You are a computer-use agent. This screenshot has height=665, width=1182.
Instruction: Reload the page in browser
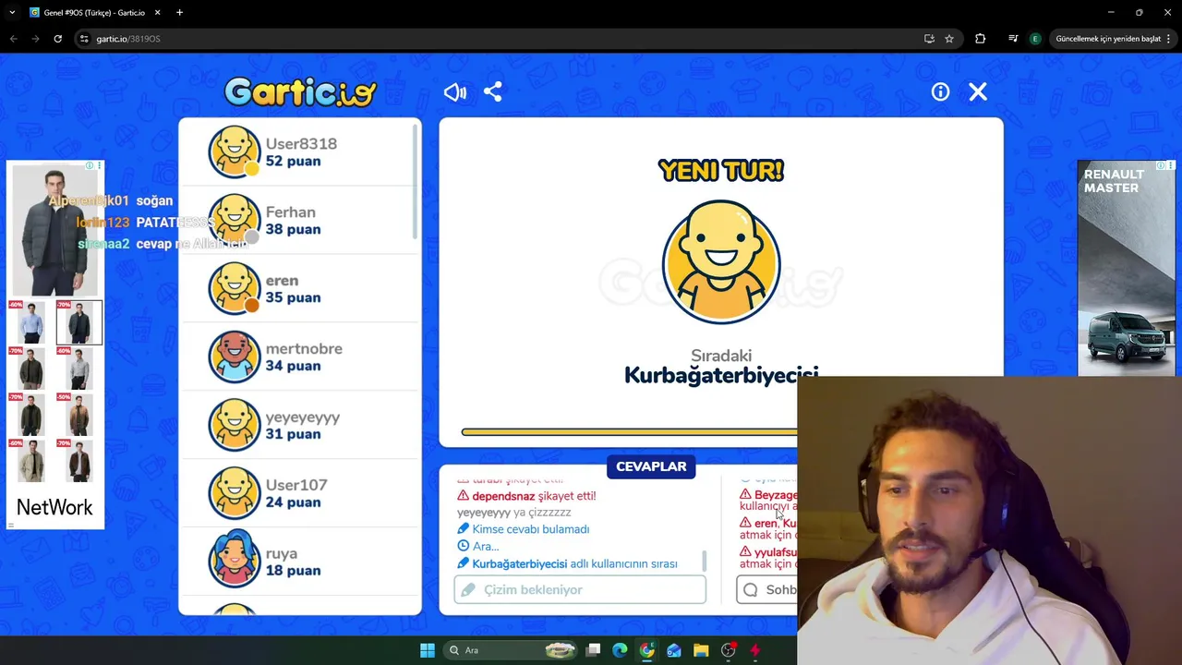pyautogui.click(x=57, y=39)
